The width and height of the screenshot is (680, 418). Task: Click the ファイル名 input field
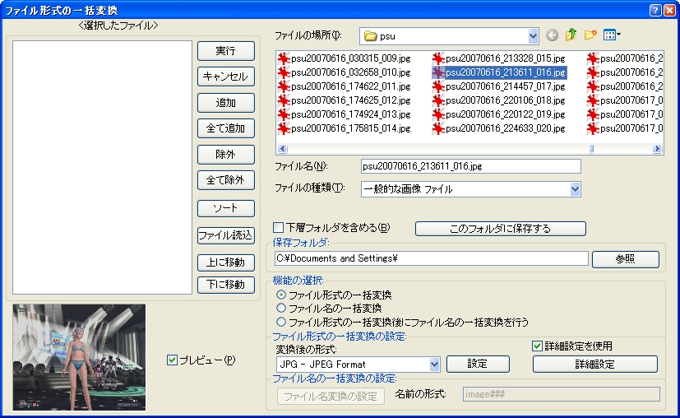pyautogui.click(x=470, y=166)
